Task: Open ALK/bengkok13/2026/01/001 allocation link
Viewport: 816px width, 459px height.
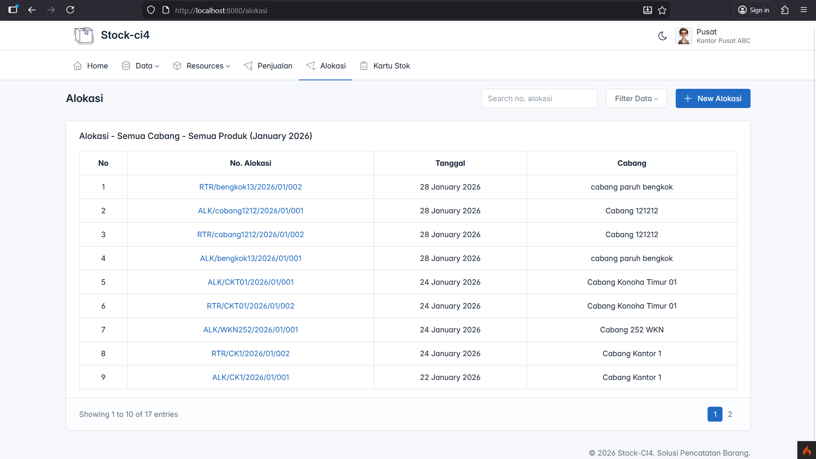Action: (250, 258)
